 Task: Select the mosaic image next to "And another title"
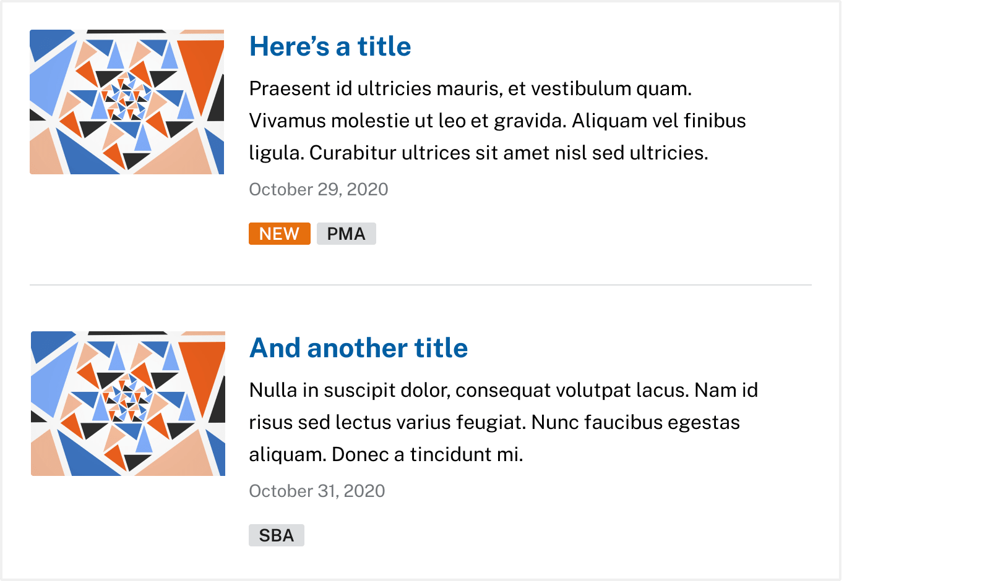pyautogui.click(x=127, y=402)
